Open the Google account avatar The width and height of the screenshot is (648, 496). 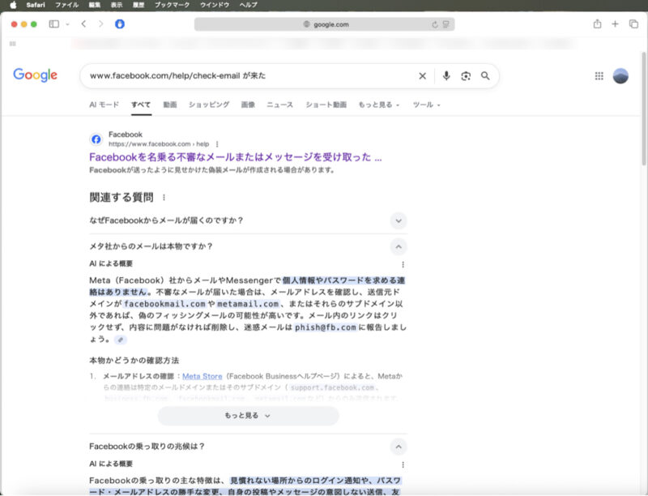pyautogui.click(x=620, y=76)
